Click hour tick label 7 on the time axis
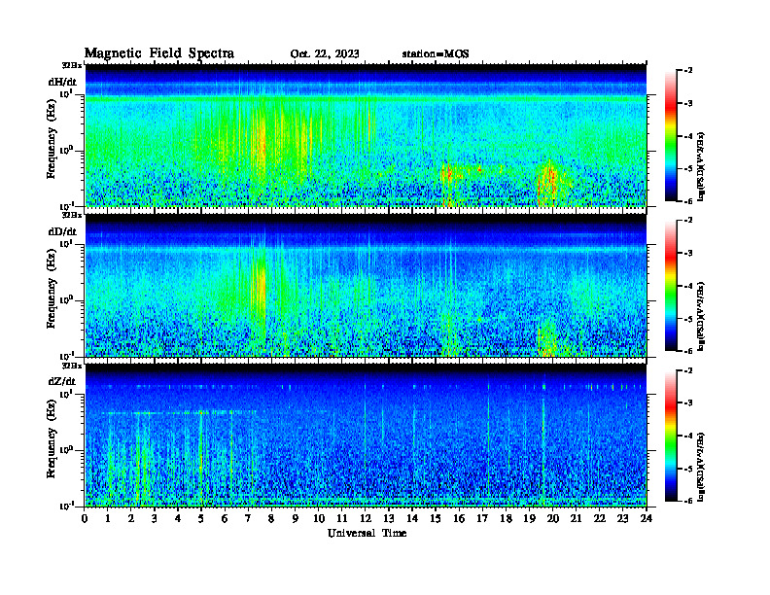This screenshot has height=595, width=770. [248, 518]
